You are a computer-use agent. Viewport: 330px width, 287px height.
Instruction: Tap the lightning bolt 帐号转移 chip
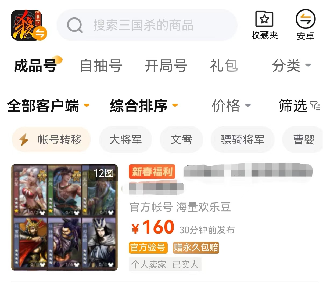click(51, 140)
